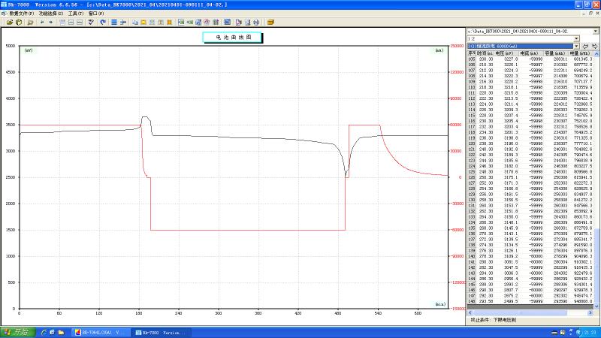Click the Bk-7000 Version taskbar button

coord(160,333)
